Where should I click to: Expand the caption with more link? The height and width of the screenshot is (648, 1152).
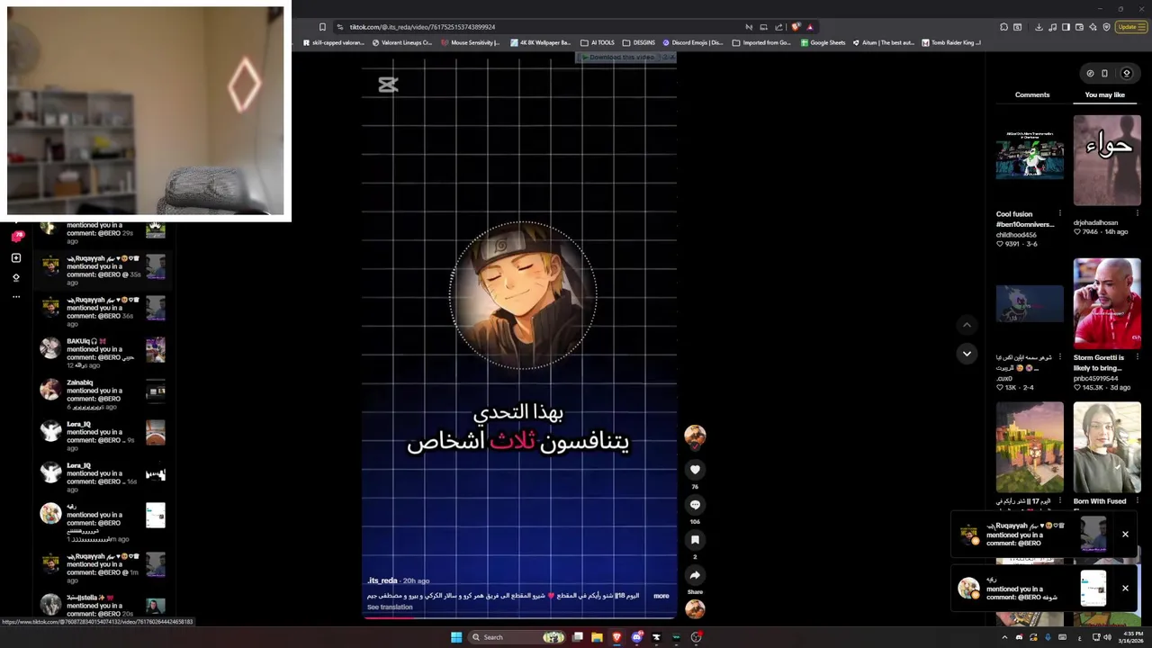point(661,596)
